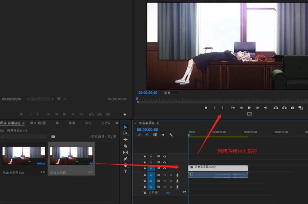This screenshot has width=308, height=204.
Task: Select the Ripple Edit tool
Action: 125,140
